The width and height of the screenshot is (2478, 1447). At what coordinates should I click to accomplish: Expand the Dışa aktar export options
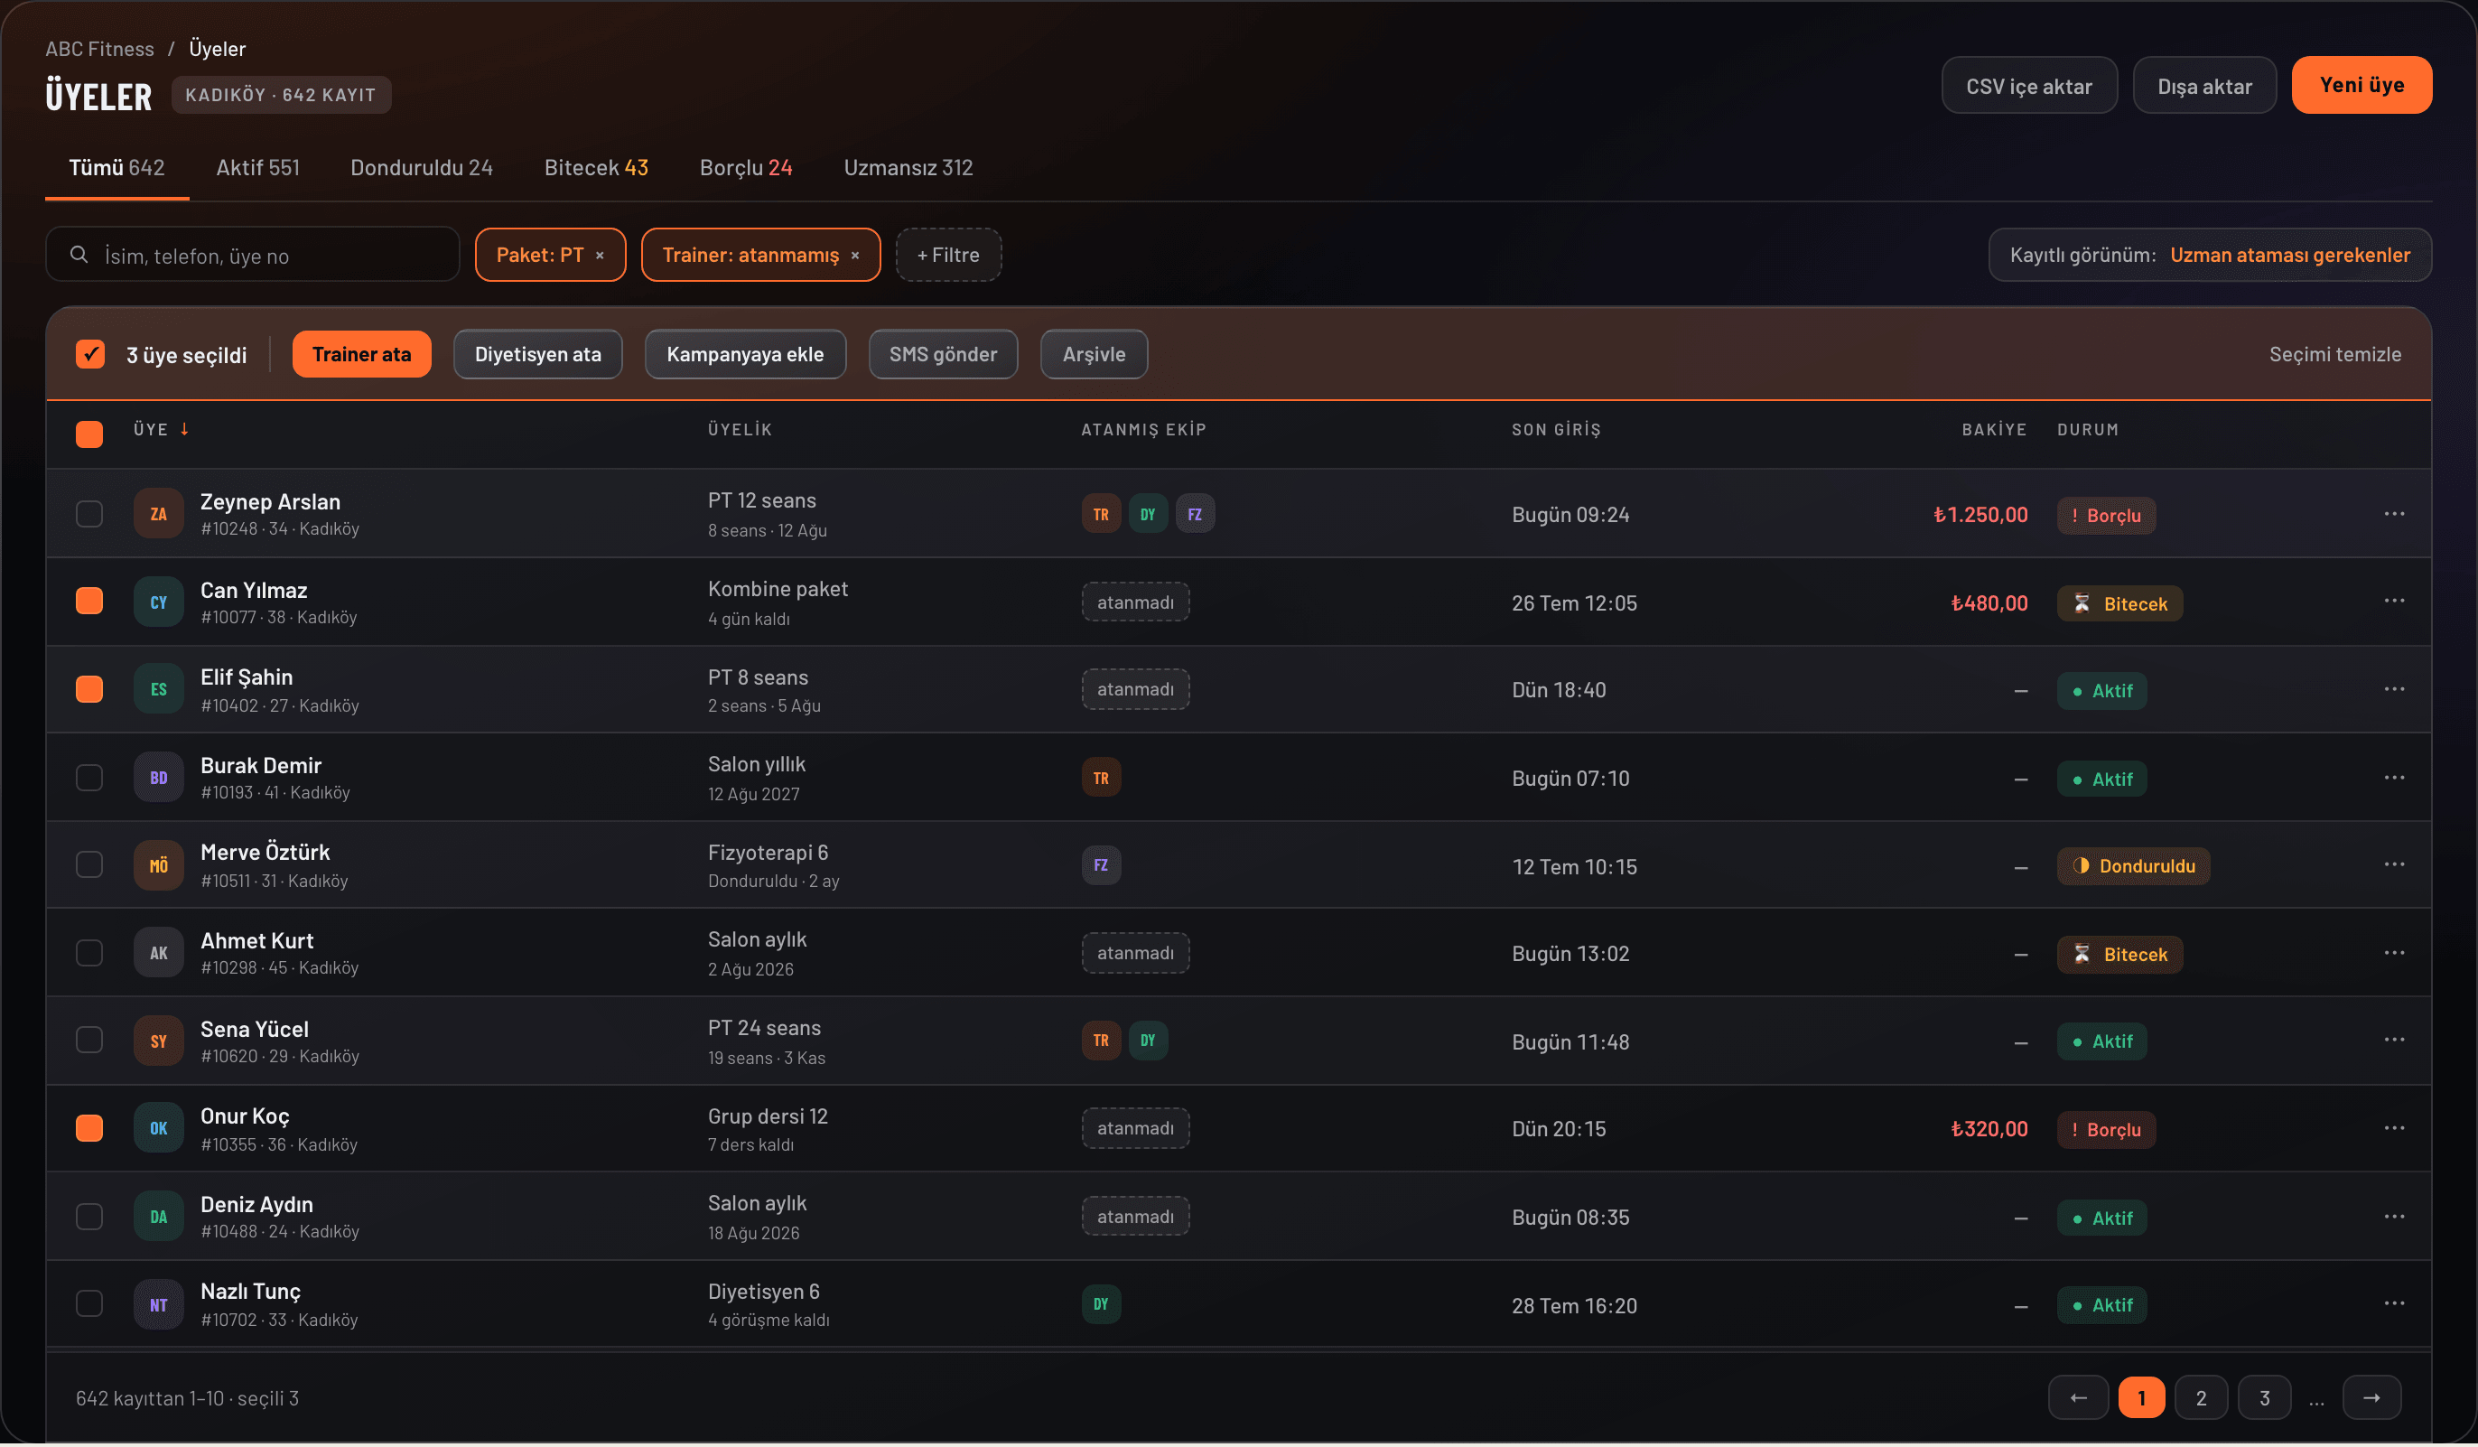2203,87
